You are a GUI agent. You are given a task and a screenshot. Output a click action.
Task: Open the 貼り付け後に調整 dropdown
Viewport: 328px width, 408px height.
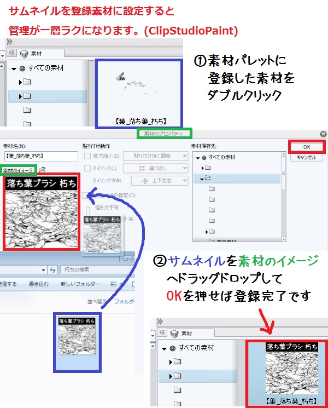click(x=155, y=156)
